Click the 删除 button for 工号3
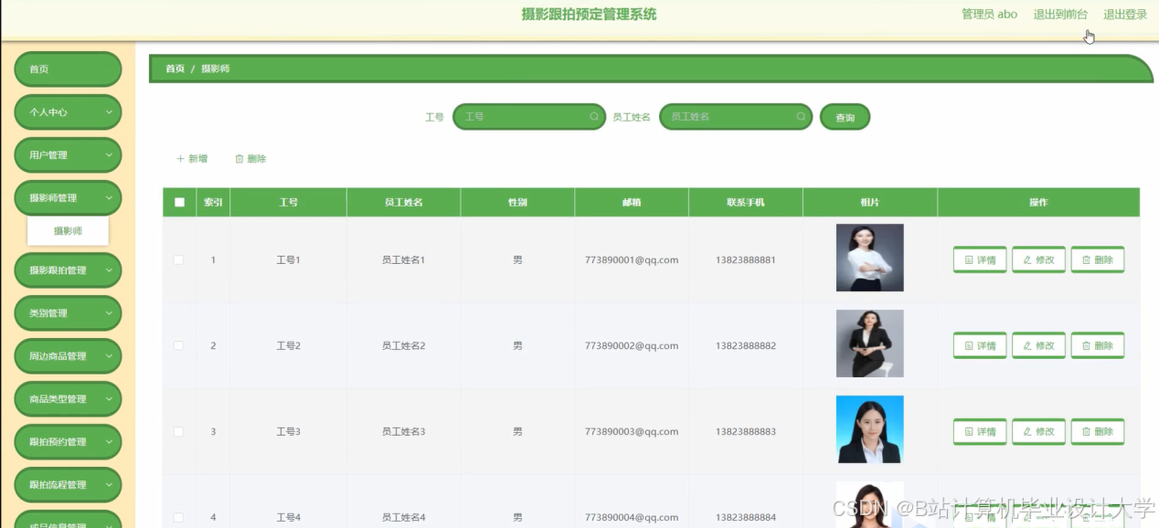 1097,431
